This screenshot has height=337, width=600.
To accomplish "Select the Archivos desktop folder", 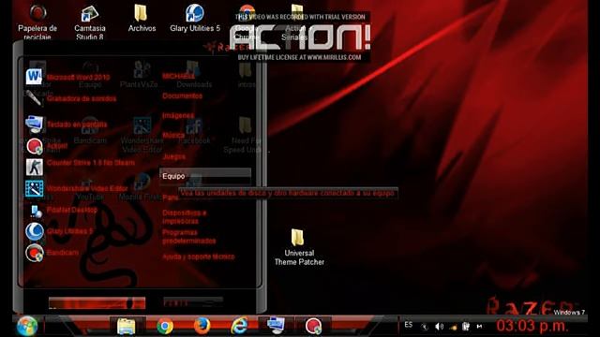I will tap(142, 19).
